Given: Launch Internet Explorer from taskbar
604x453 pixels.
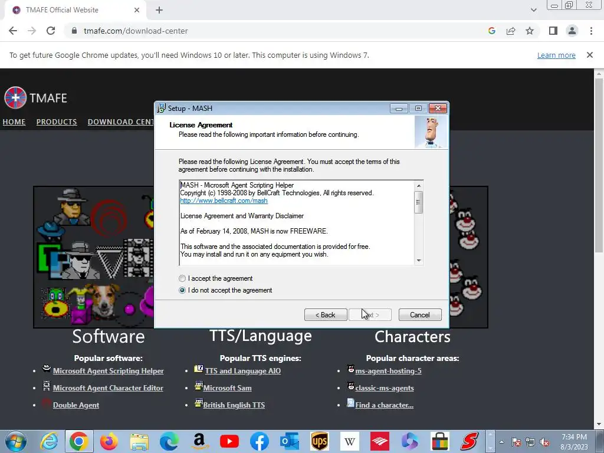Looking at the screenshot, I should click(50, 441).
